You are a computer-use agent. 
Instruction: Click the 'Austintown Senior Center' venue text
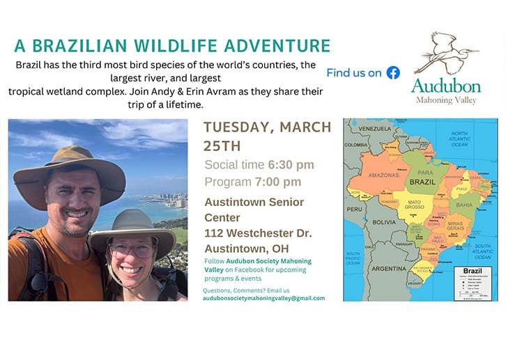pyautogui.click(x=254, y=210)
